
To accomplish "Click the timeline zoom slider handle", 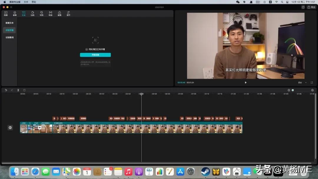I will pyautogui.click(x=293, y=90).
